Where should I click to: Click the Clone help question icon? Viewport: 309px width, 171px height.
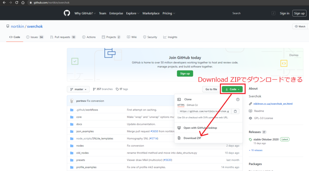coord(238,99)
